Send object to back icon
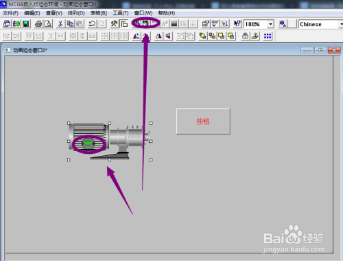Image resolution: width=343 pixels, height=261 pixels. tap(212, 36)
